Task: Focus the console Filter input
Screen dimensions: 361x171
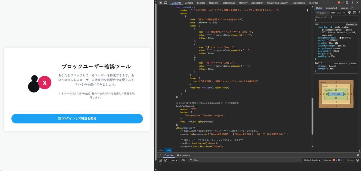Action: click(245, 160)
